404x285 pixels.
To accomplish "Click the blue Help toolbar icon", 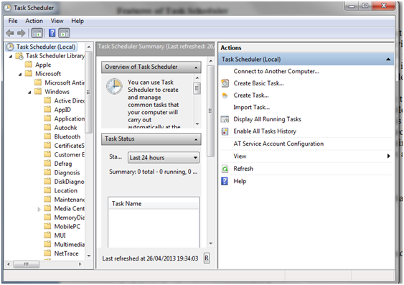I will [52, 33].
